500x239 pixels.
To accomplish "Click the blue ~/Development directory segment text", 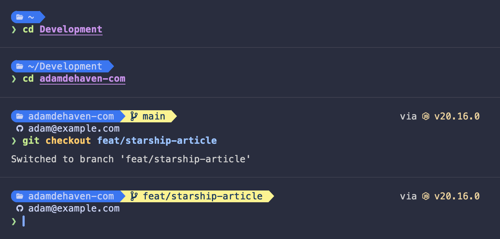I will pyautogui.click(x=65, y=66).
